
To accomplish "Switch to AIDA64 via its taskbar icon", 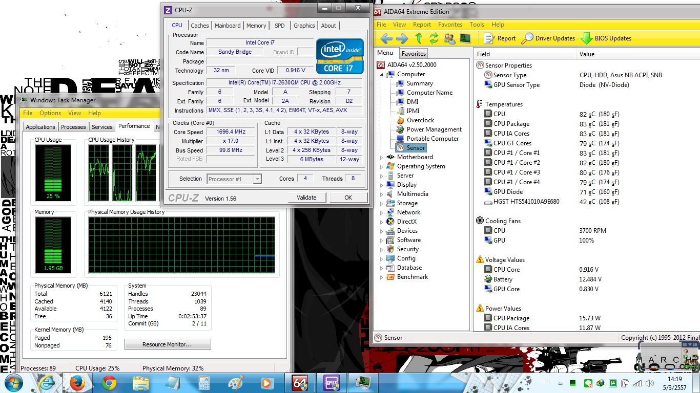I will [300, 383].
